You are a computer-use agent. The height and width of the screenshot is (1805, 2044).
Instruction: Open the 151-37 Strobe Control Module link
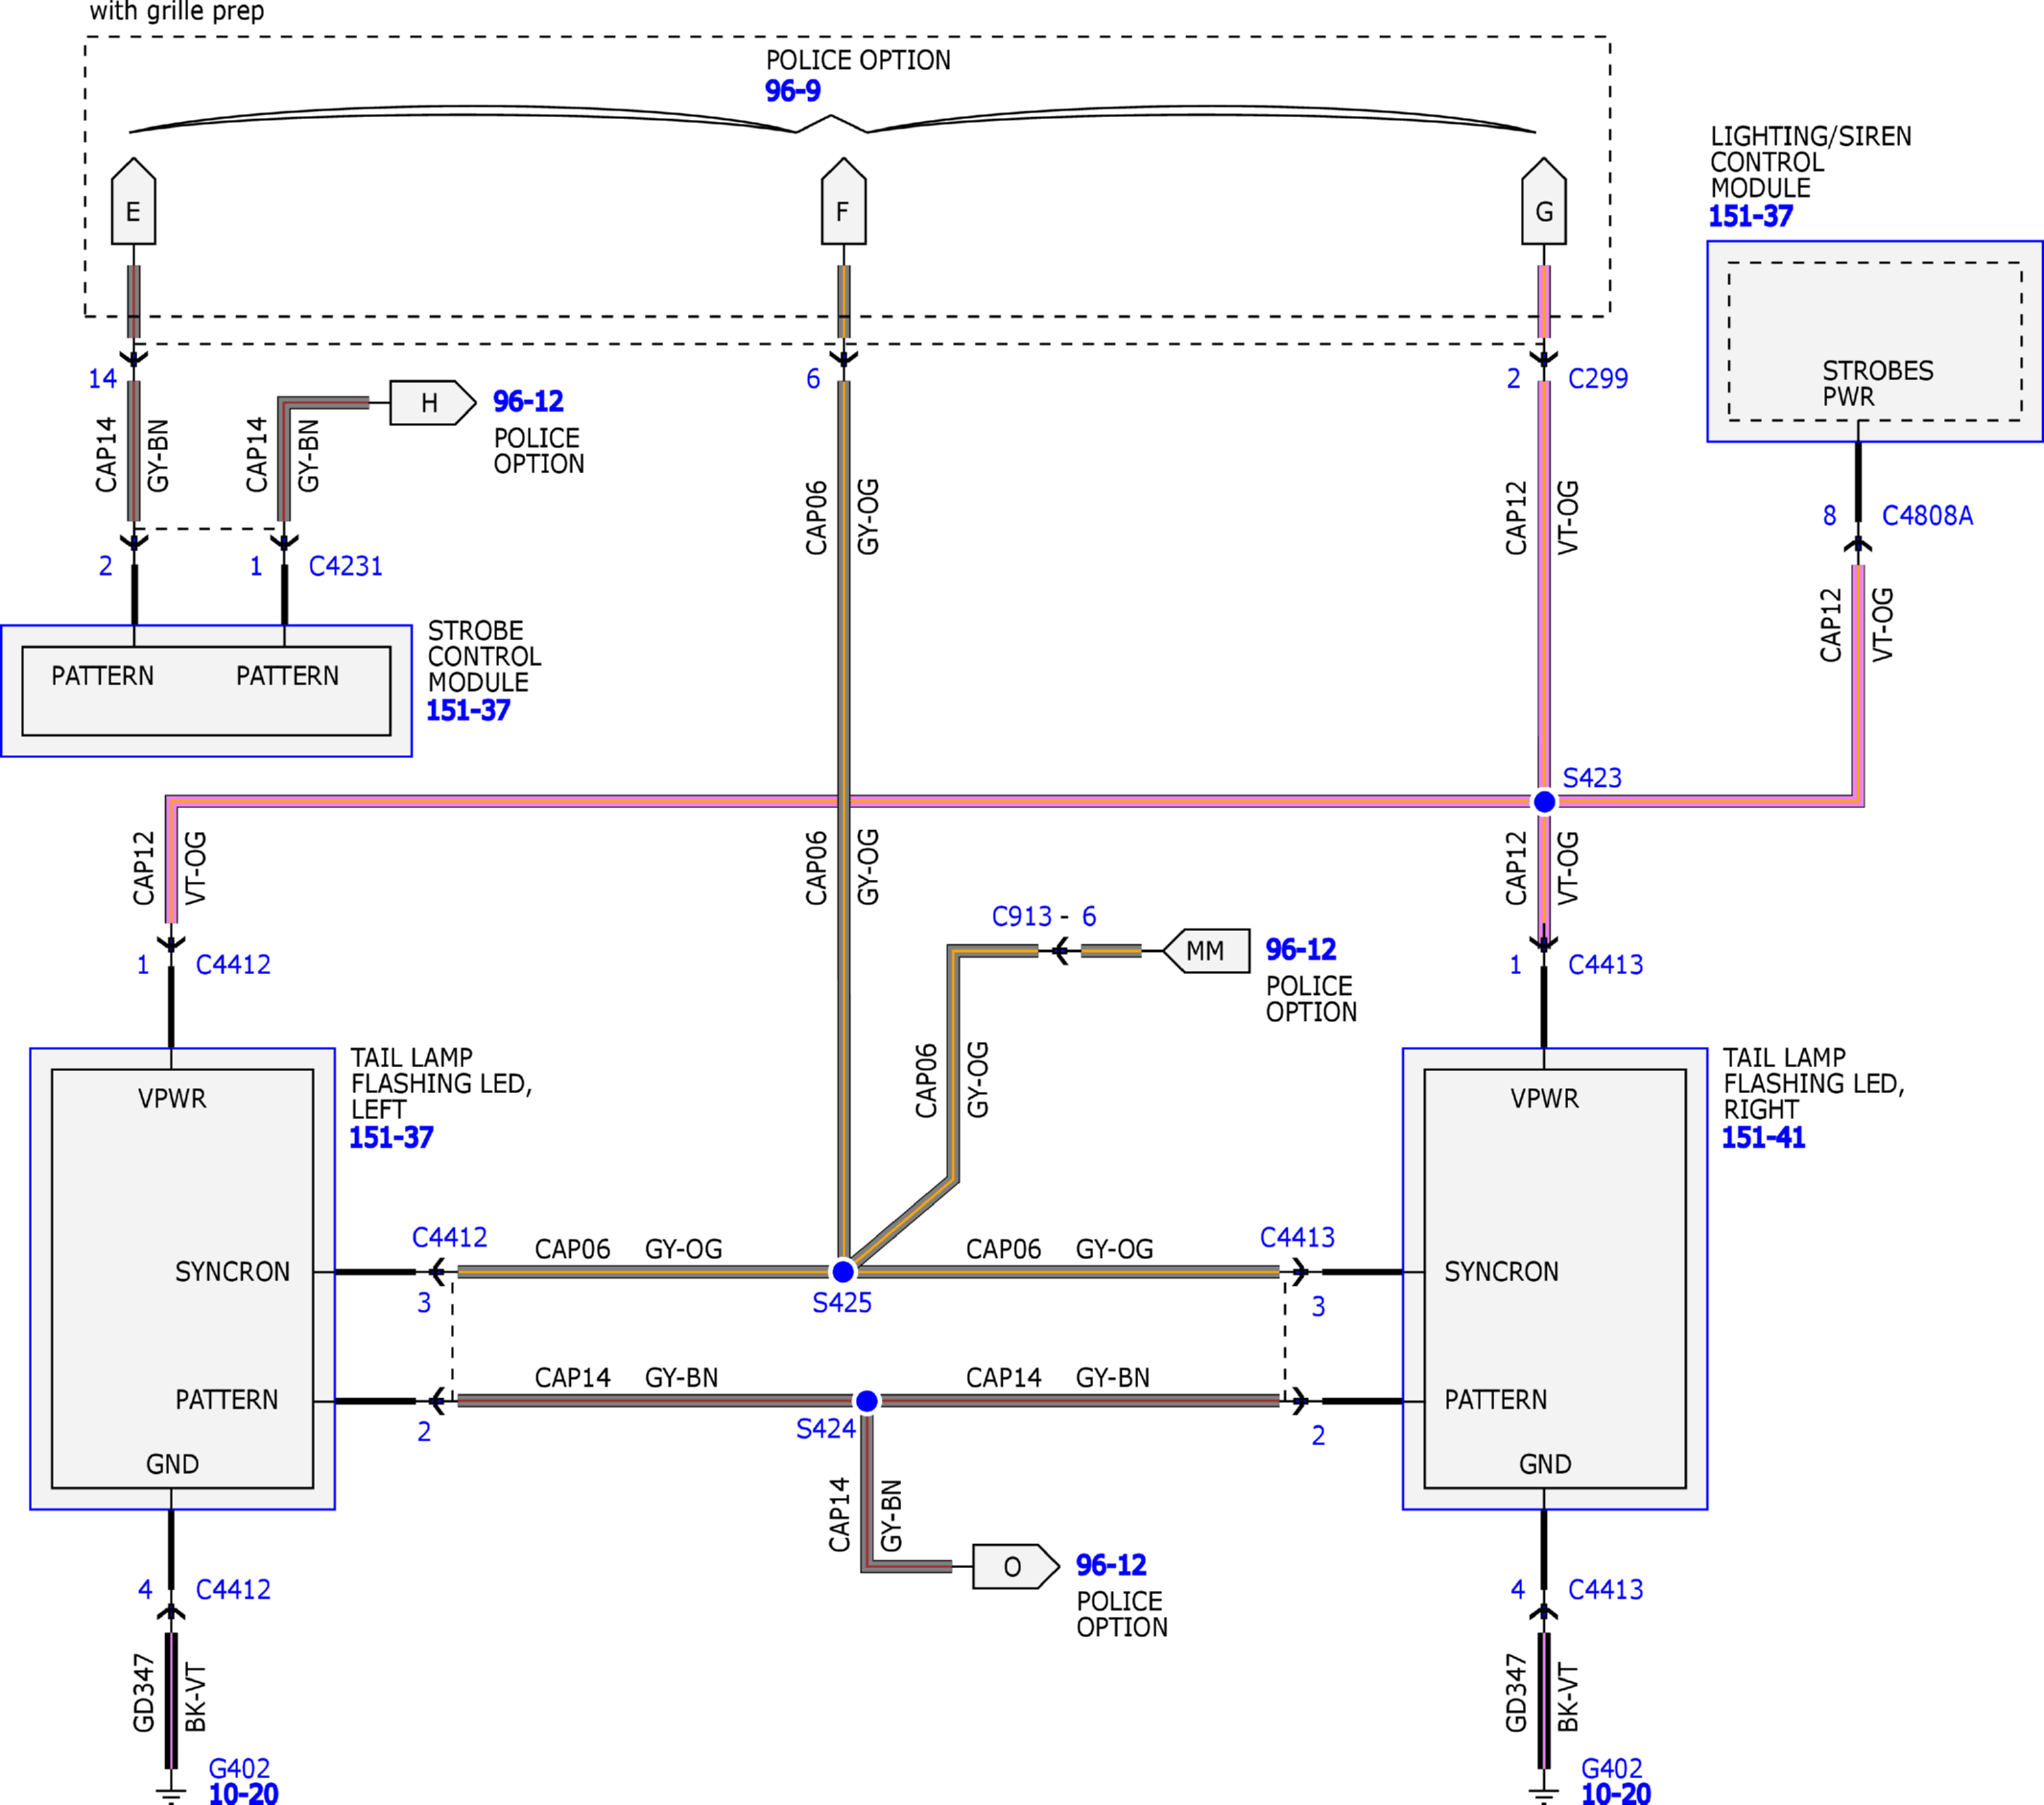tap(468, 710)
